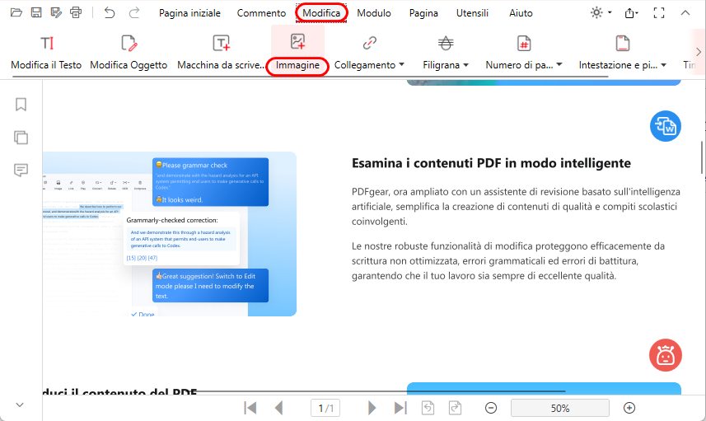Click the 50% zoom level box
Image resolution: width=706 pixels, height=421 pixels.
pyautogui.click(x=559, y=408)
